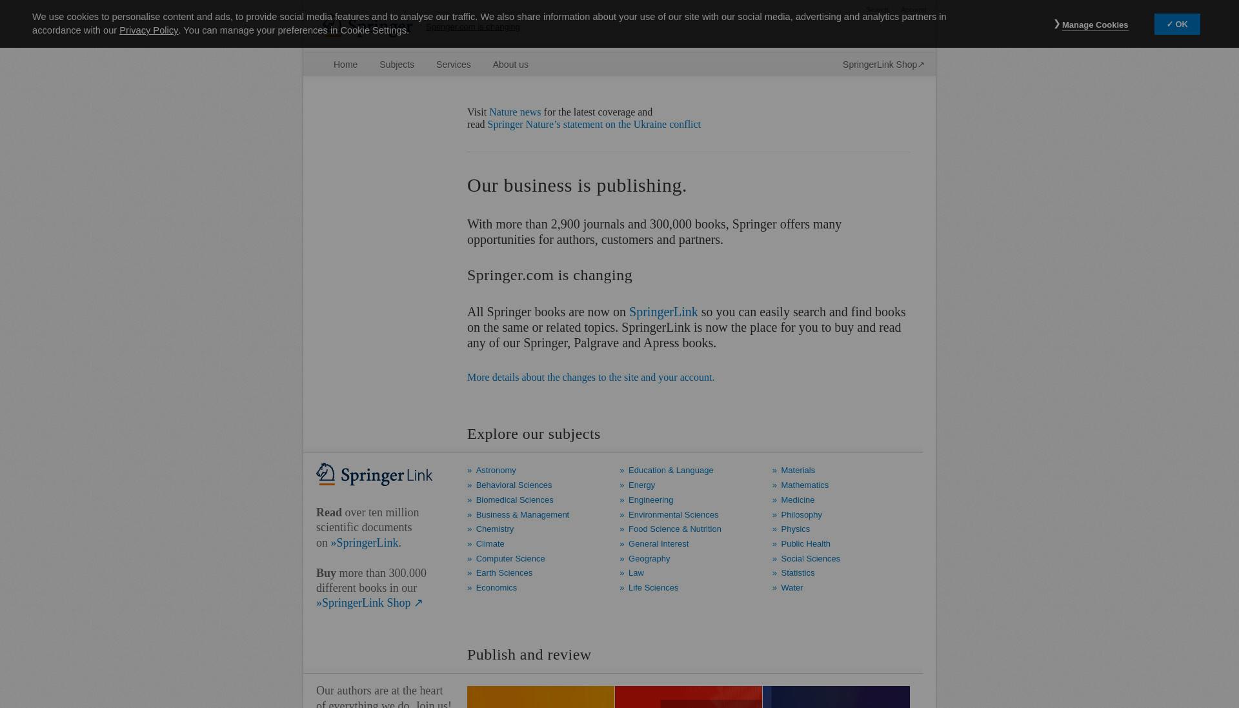Visit the Nature news link
Image resolution: width=1239 pixels, height=708 pixels.
point(515,112)
